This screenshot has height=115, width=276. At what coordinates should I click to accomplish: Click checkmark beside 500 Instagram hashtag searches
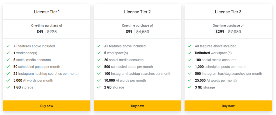pyautogui.click(x=190, y=73)
